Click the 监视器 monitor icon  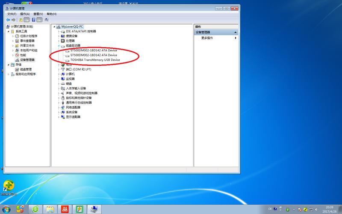[x=63, y=79]
